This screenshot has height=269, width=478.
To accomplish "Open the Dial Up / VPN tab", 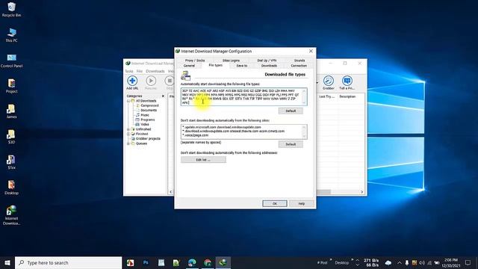I will point(267,61).
